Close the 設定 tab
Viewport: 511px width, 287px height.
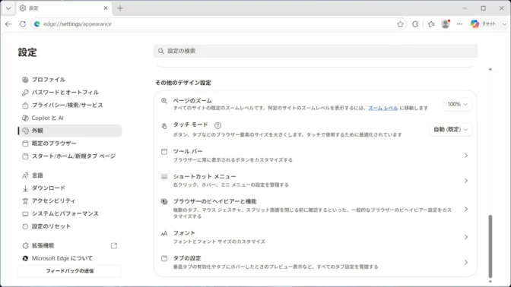(106, 8)
